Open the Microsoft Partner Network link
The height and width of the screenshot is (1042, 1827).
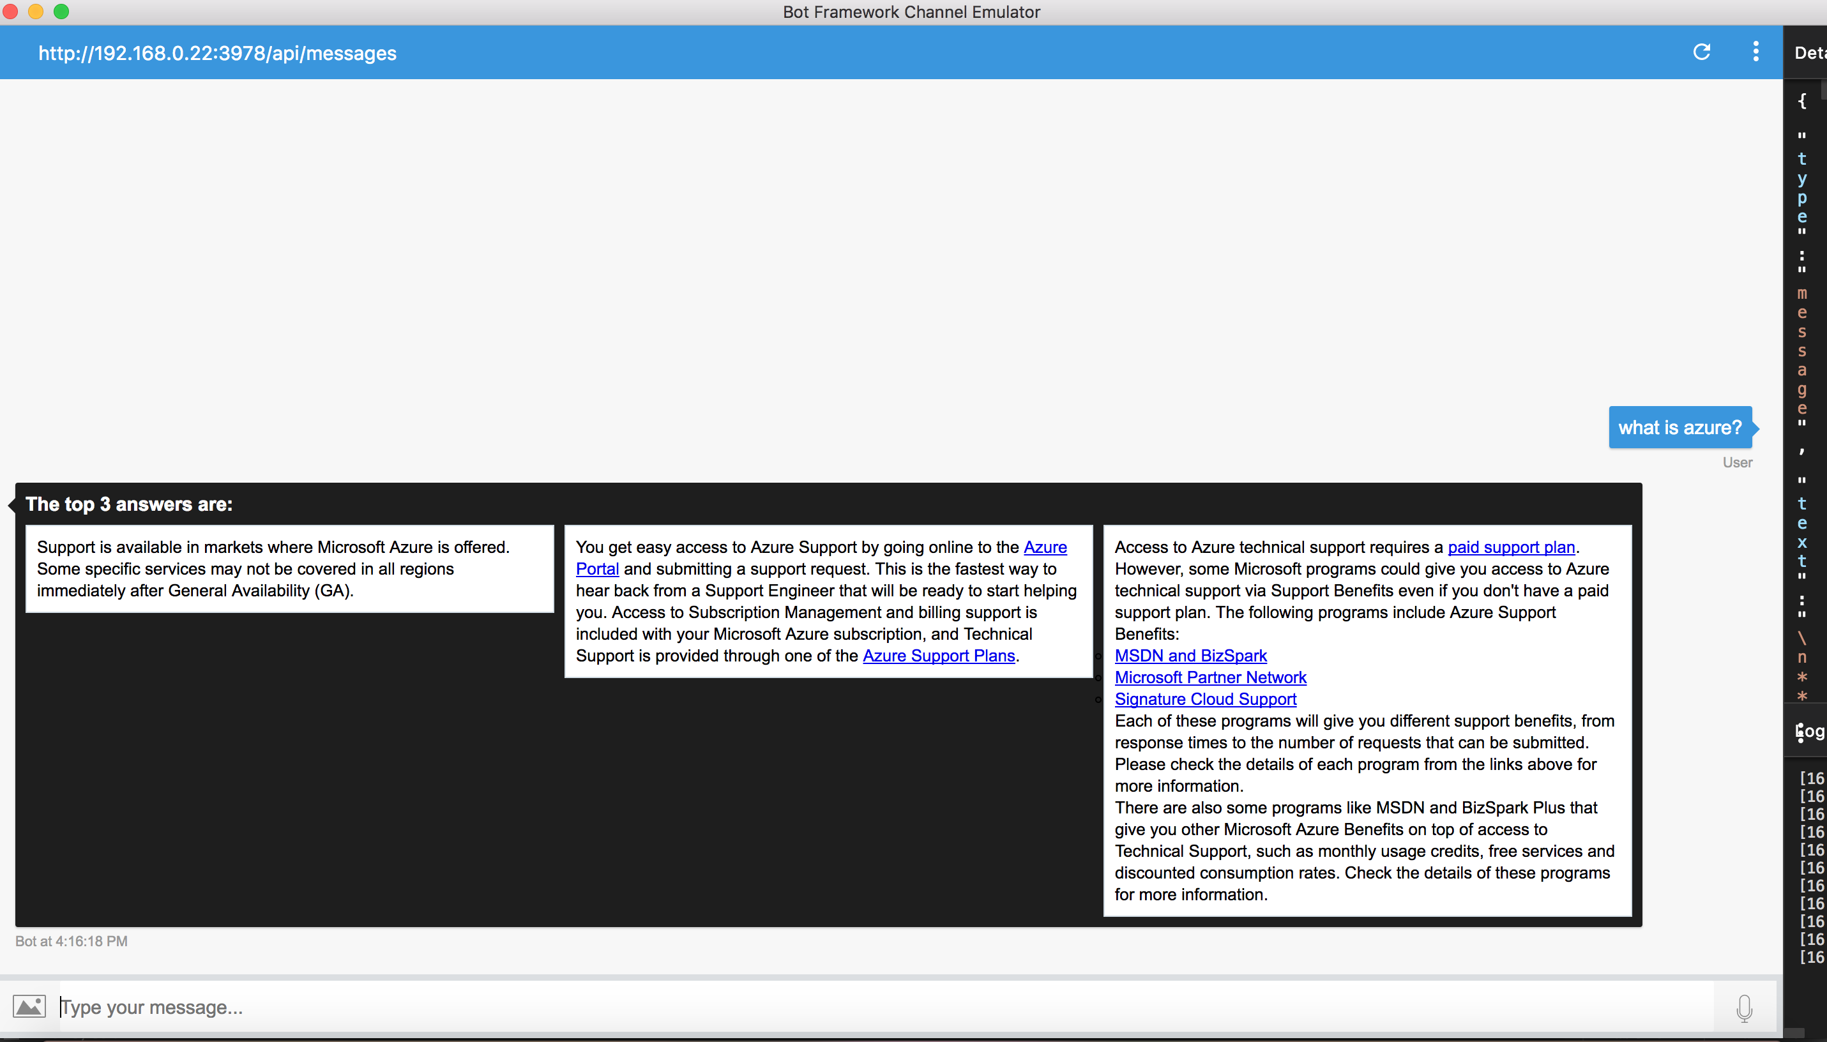point(1210,677)
